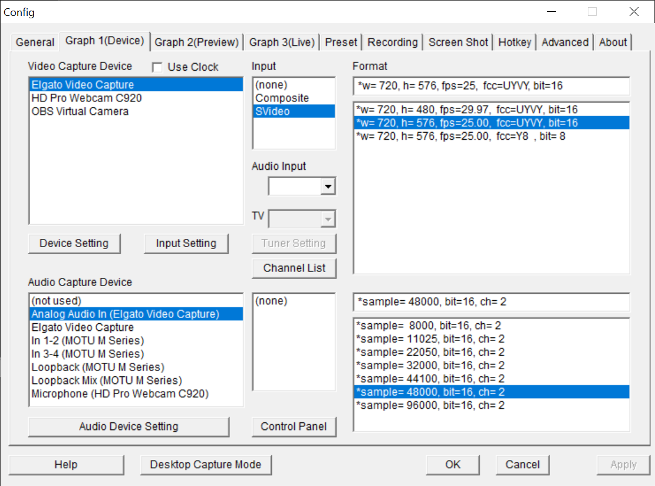Click the Help button
Viewport: 655px width, 486px height.
(66, 465)
